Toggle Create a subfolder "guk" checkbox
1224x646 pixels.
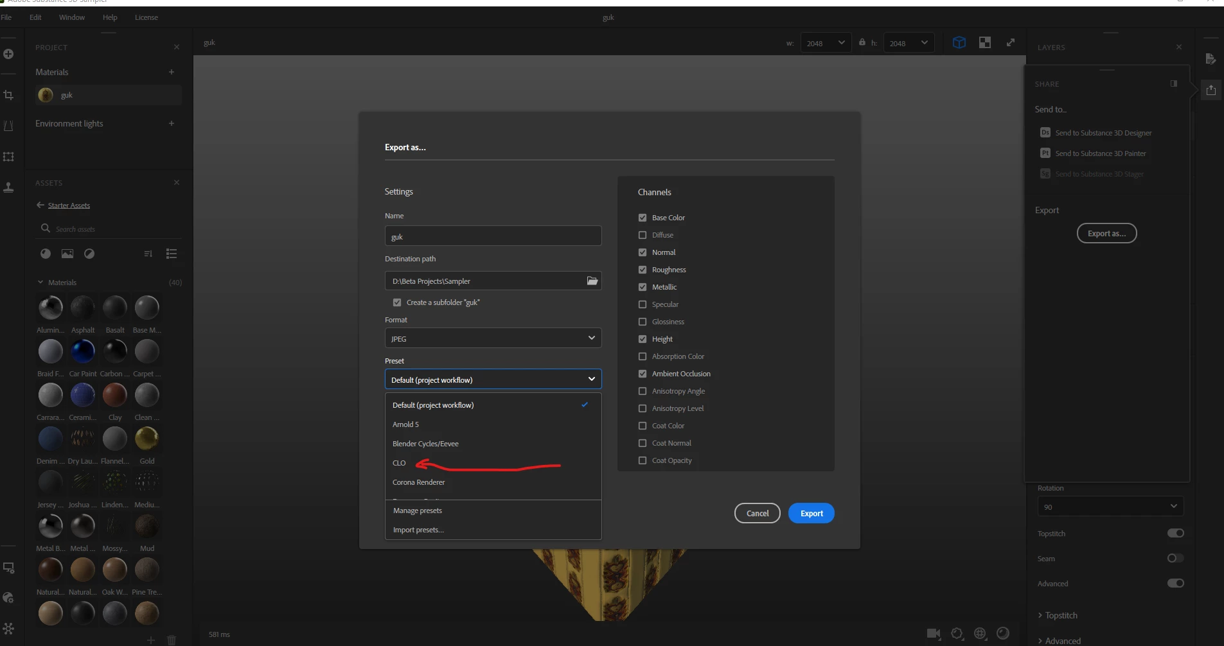click(397, 302)
